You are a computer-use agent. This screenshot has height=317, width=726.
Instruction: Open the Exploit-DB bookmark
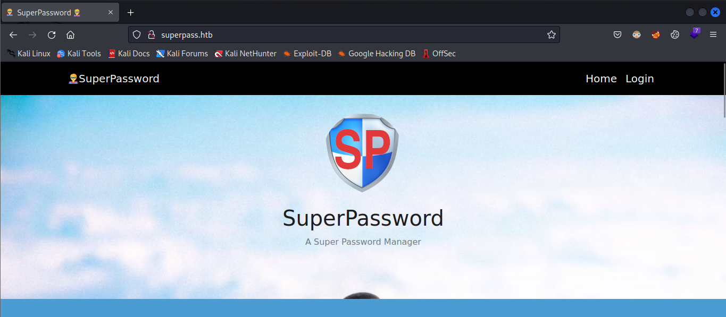point(307,54)
